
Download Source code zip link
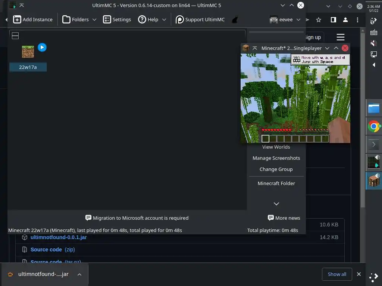coord(53,250)
